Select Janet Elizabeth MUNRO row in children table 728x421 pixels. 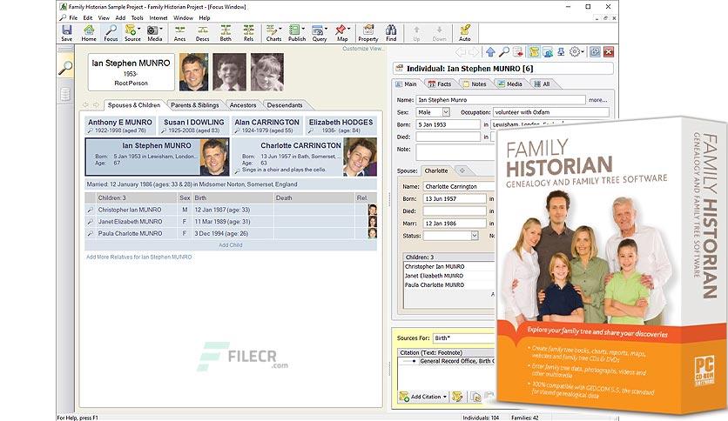pyautogui.click(x=231, y=222)
